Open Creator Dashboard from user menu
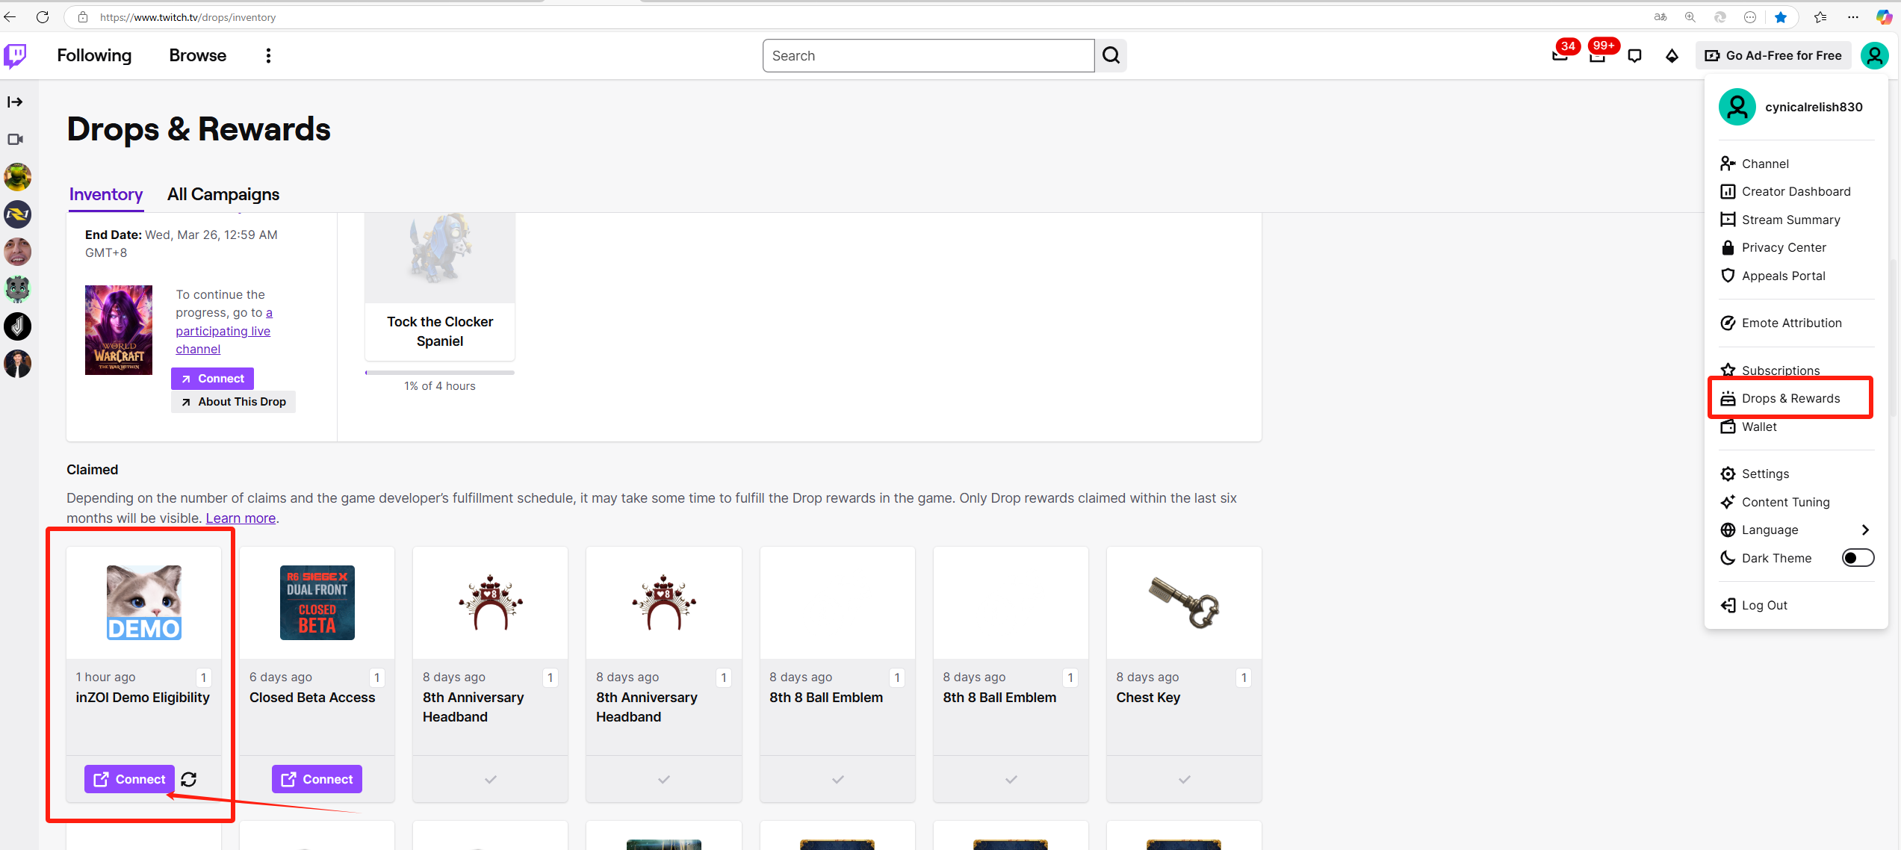The image size is (1901, 850). point(1796,191)
